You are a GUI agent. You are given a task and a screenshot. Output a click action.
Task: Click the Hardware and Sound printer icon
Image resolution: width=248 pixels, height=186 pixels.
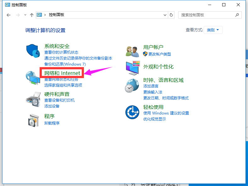pyautogui.click(x=33, y=99)
